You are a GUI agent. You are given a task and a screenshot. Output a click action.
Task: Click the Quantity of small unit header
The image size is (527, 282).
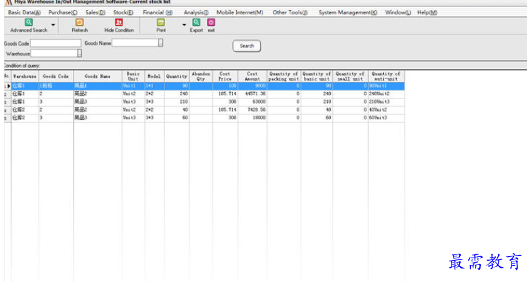click(350, 76)
